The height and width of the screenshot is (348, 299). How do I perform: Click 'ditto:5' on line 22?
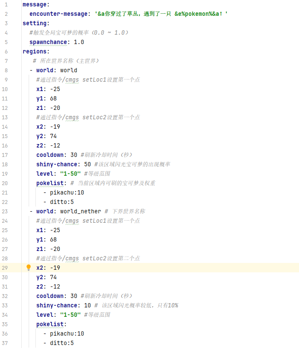pos(62,202)
